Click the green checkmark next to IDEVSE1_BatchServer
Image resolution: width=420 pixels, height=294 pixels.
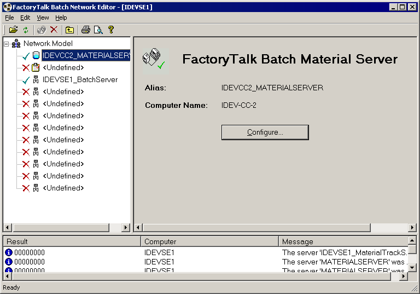click(x=26, y=80)
